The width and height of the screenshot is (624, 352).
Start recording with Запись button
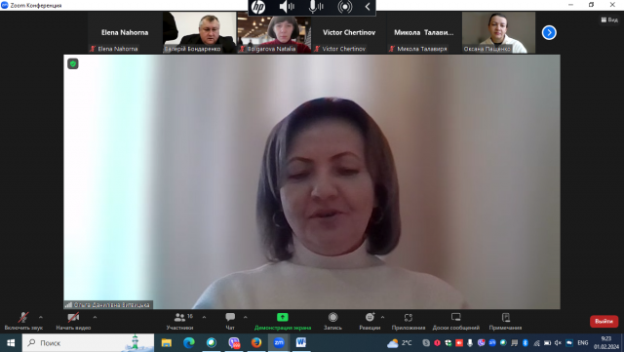click(x=332, y=321)
